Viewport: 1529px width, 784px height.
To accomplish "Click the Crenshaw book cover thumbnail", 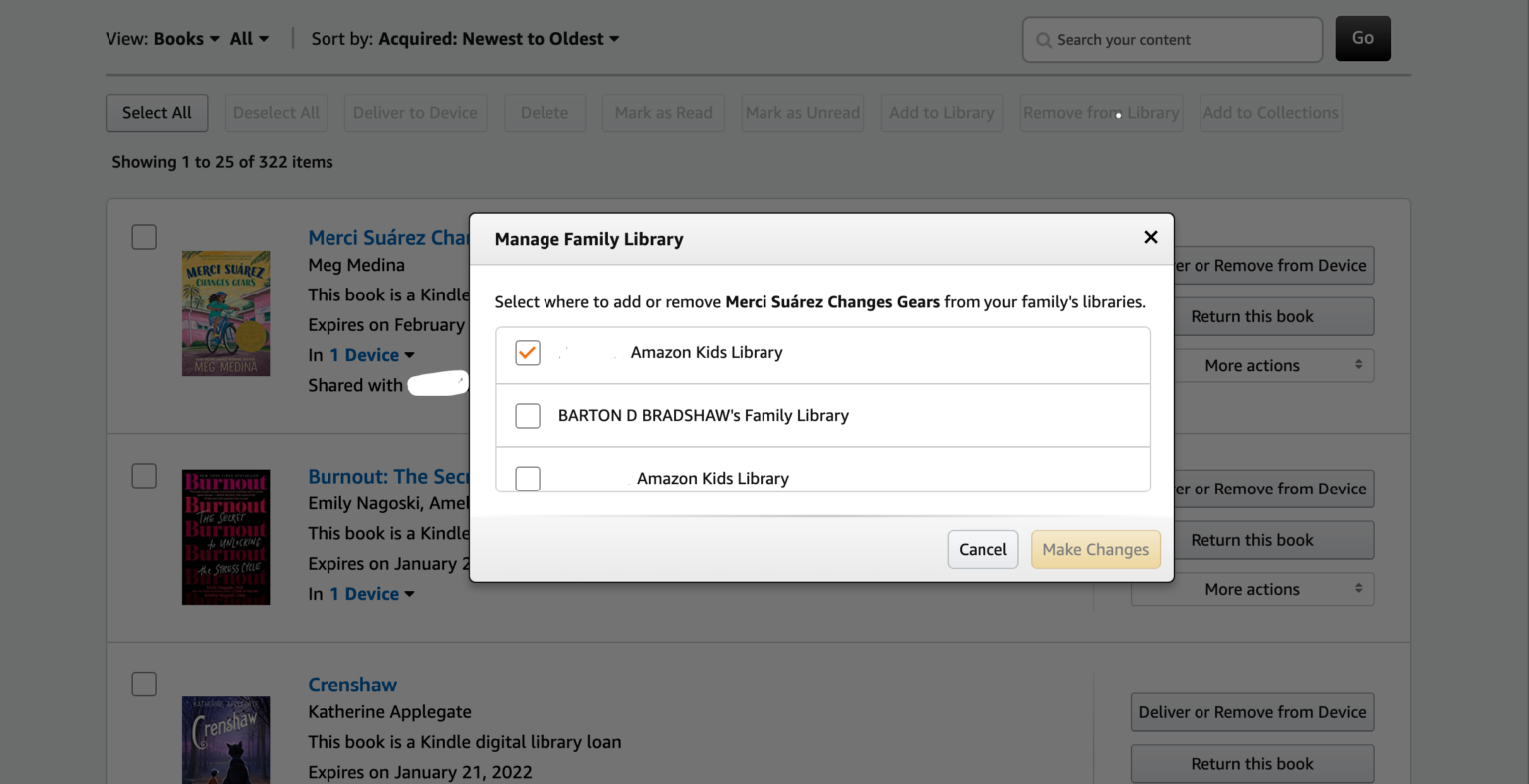I will 226,740.
